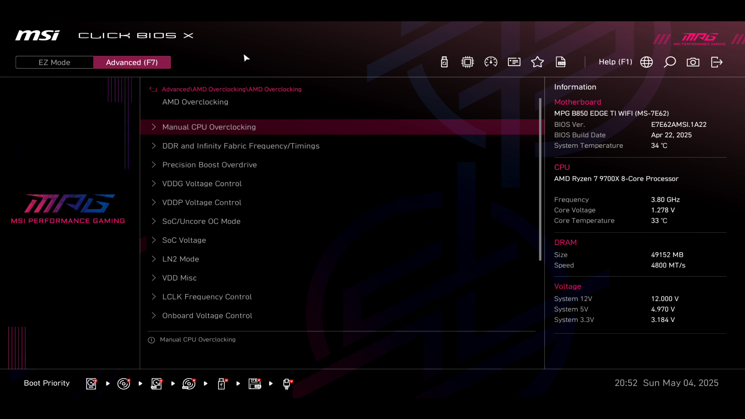The height and width of the screenshot is (419, 745).
Task: Switch to EZ Mode
Action: (54, 62)
